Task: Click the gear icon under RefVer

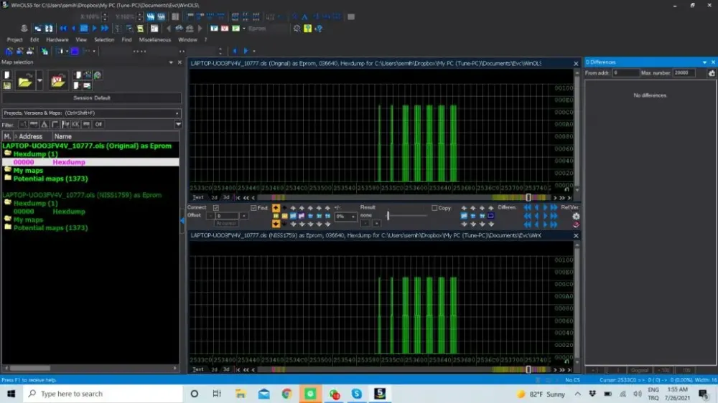Action: point(576,216)
